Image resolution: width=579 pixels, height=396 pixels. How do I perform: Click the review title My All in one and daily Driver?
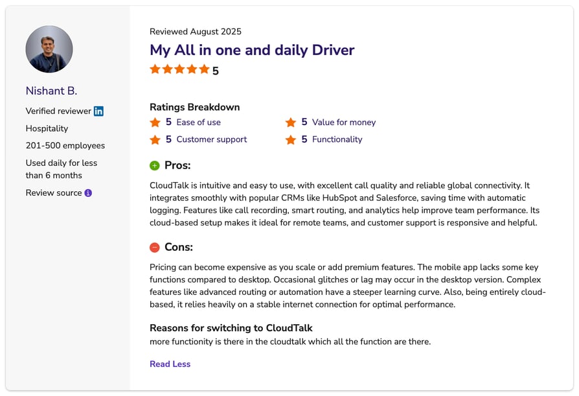(252, 50)
